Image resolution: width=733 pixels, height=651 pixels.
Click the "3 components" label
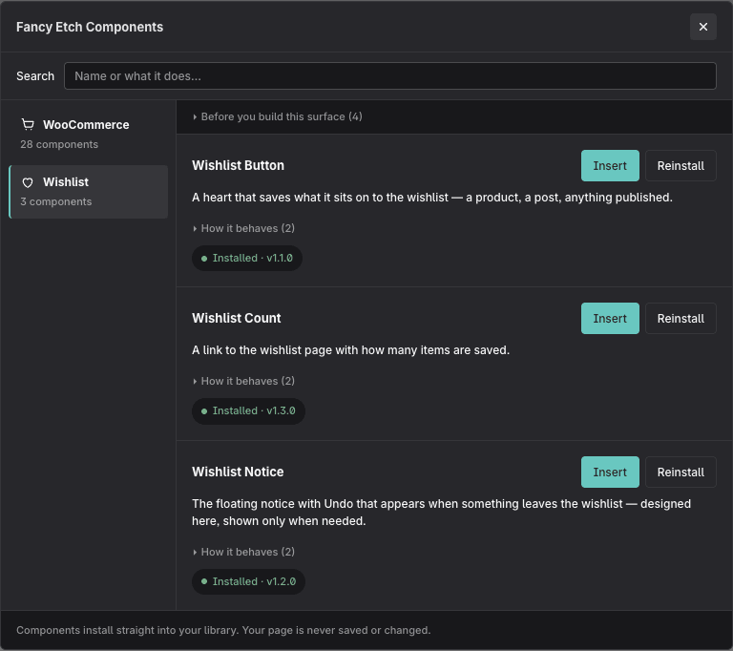point(56,201)
